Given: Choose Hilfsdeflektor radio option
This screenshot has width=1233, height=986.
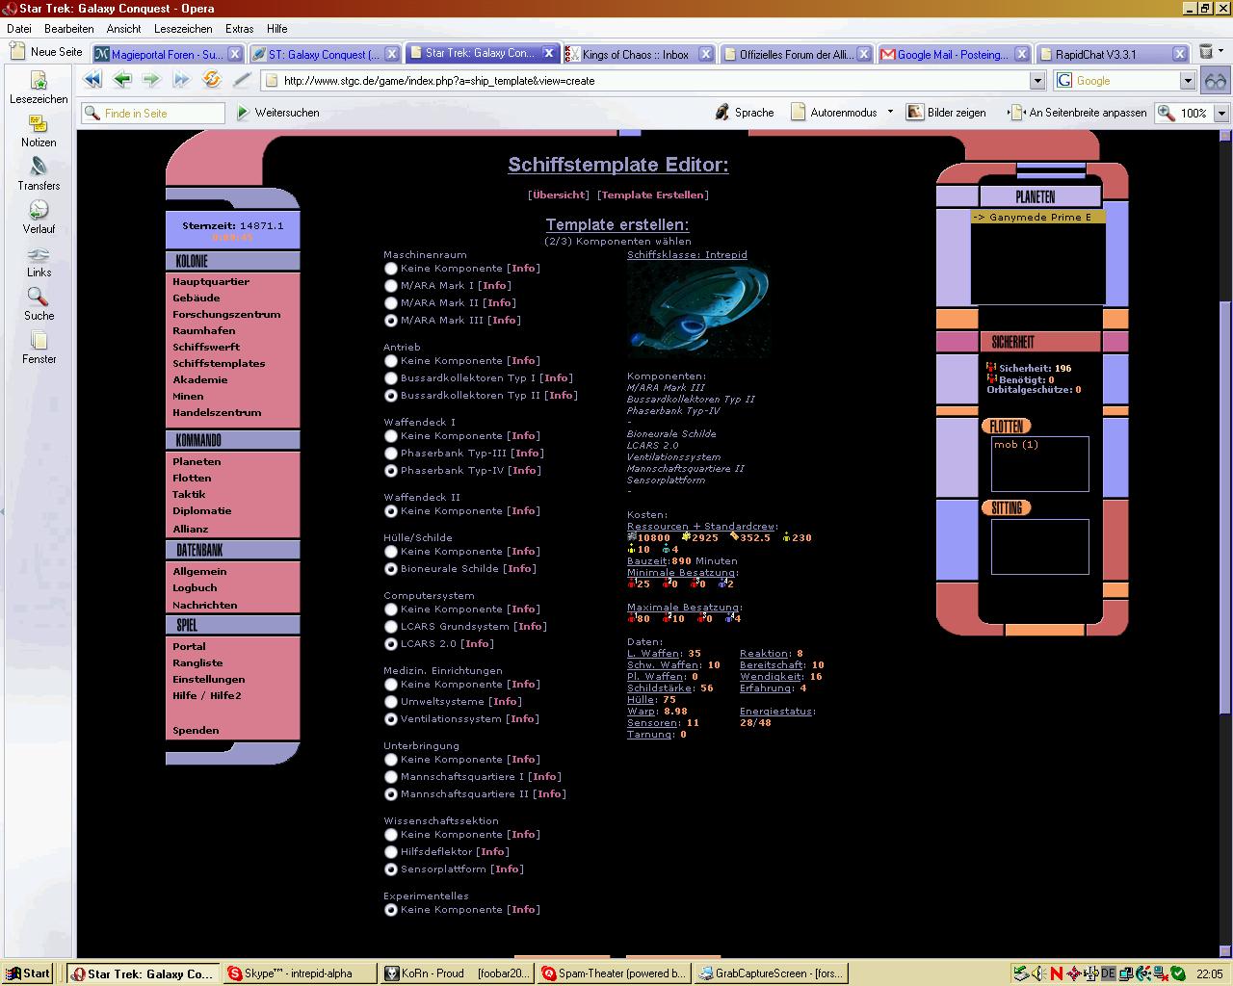Looking at the screenshot, I should click(391, 852).
